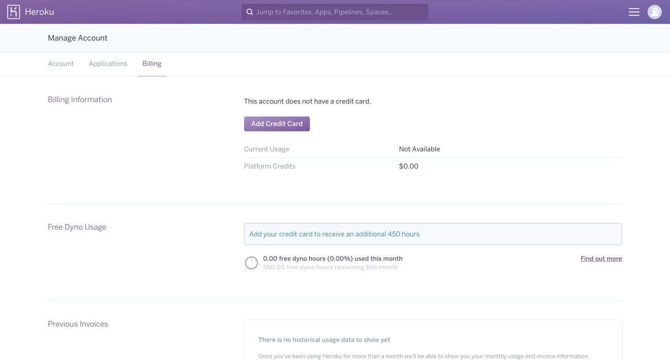Viewport: 670px width, 360px height.
Task: Click the Manage Account heading
Action: (x=78, y=38)
